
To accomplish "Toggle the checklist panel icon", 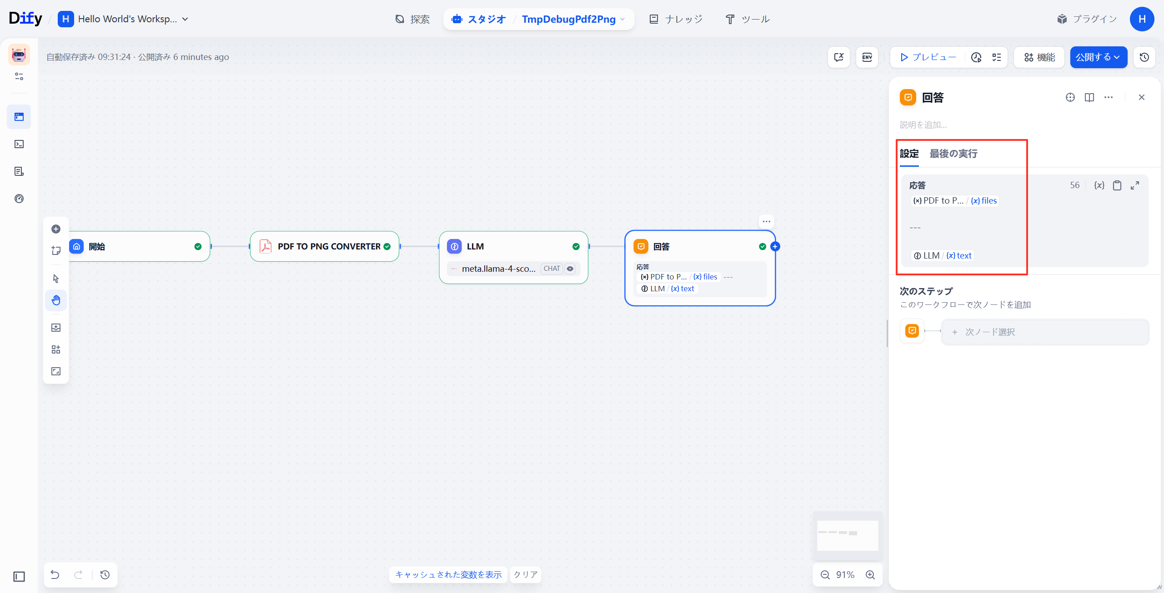I will [997, 57].
